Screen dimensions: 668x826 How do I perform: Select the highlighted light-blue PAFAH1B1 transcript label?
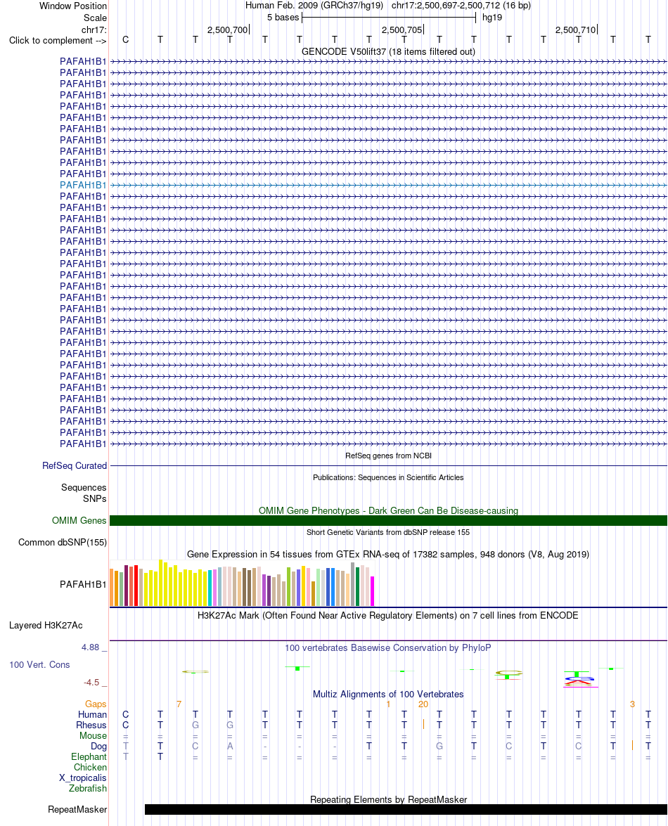[83, 185]
